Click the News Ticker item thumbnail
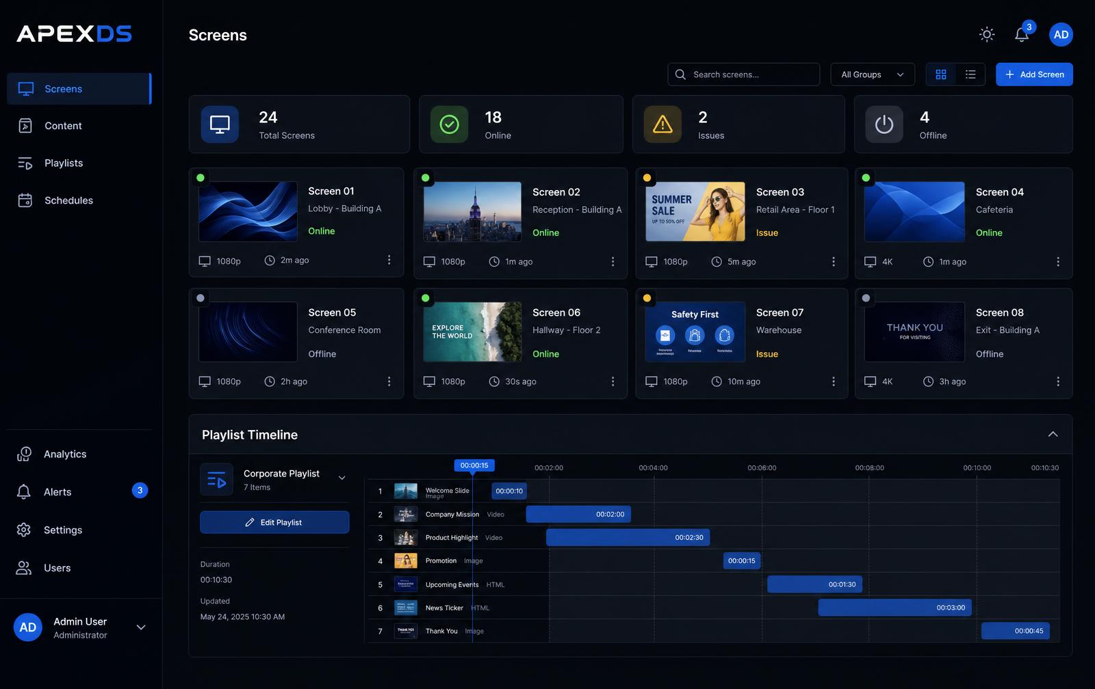The width and height of the screenshot is (1095, 689). [x=406, y=608]
